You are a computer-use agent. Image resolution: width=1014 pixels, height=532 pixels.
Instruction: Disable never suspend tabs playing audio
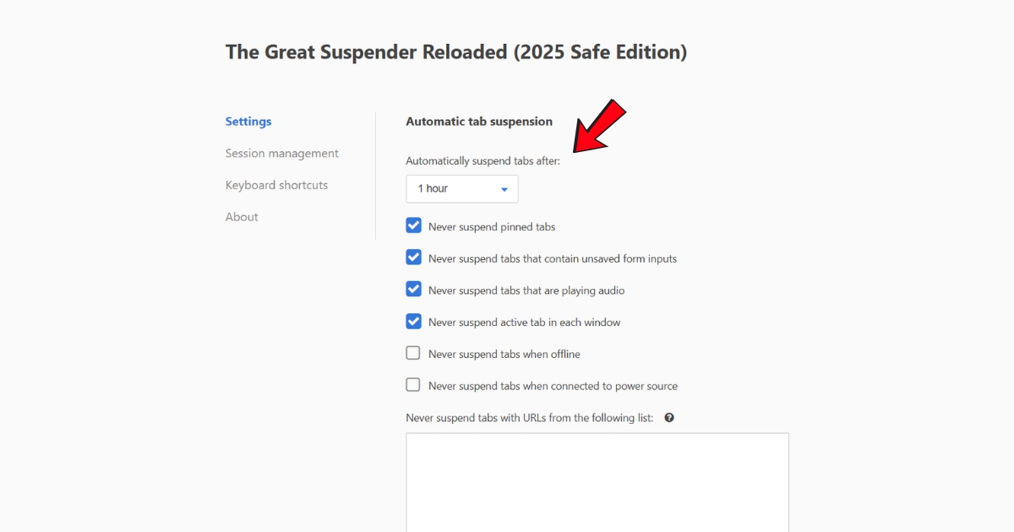413,288
